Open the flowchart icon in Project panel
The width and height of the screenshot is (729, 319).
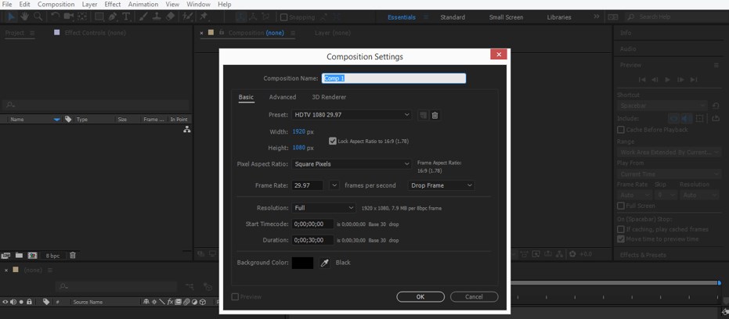point(187,130)
